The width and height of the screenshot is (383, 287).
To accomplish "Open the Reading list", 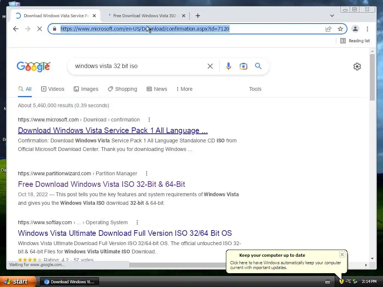I will click(355, 41).
